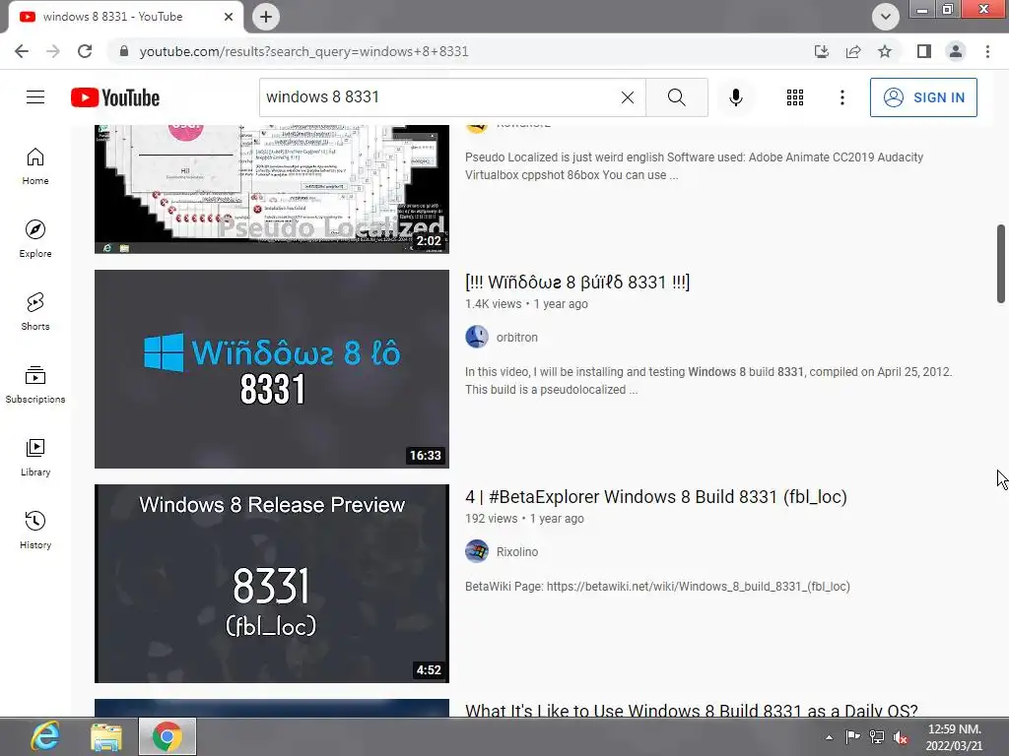
Task: Open '[!!! Wïñδôωƨ 8 βúïℓδ 8331 !!!]' video title
Action: pos(577,283)
